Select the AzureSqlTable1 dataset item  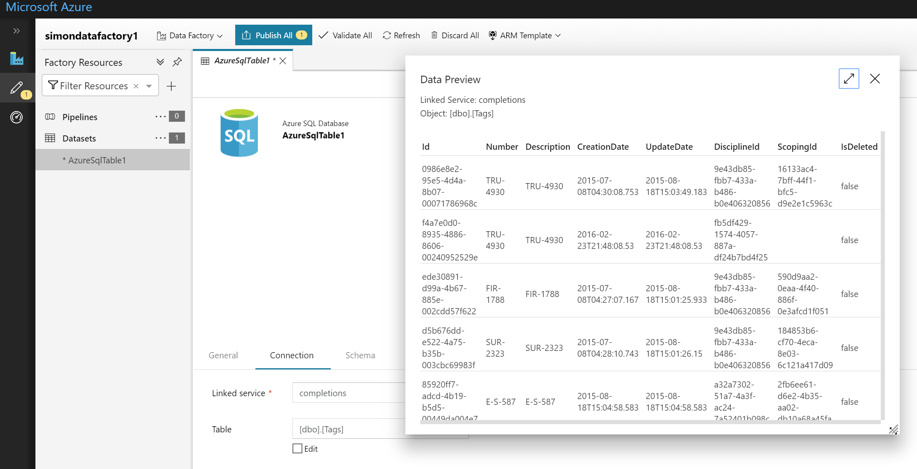[x=112, y=160]
